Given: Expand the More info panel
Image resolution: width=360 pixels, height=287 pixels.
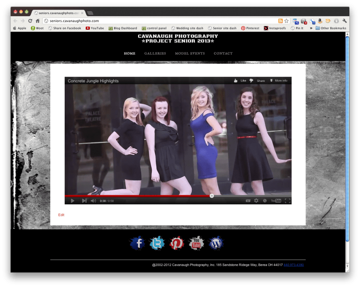Looking at the screenshot, I should pyautogui.click(x=278, y=80).
